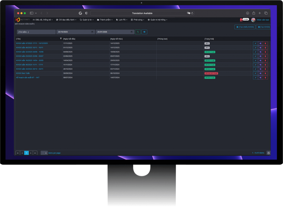Click the refresh icon in table footer
Image resolution: width=283 pixels, height=207 pixels.
coord(269,153)
